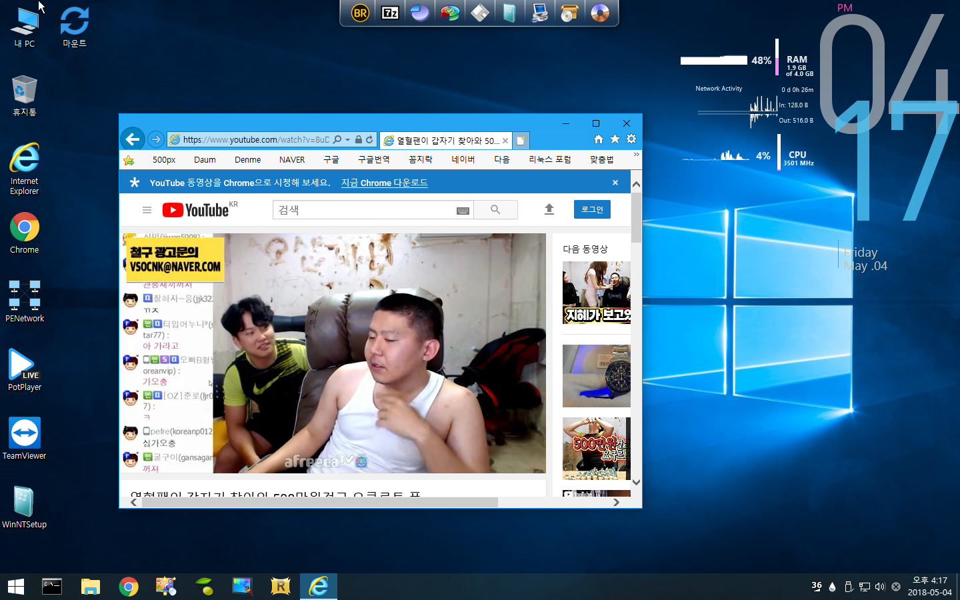This screenshot has height=600, width=960.
Task: Open the YouTube hamburger menu
Action: pyautogui.click(x=147, y=210)
